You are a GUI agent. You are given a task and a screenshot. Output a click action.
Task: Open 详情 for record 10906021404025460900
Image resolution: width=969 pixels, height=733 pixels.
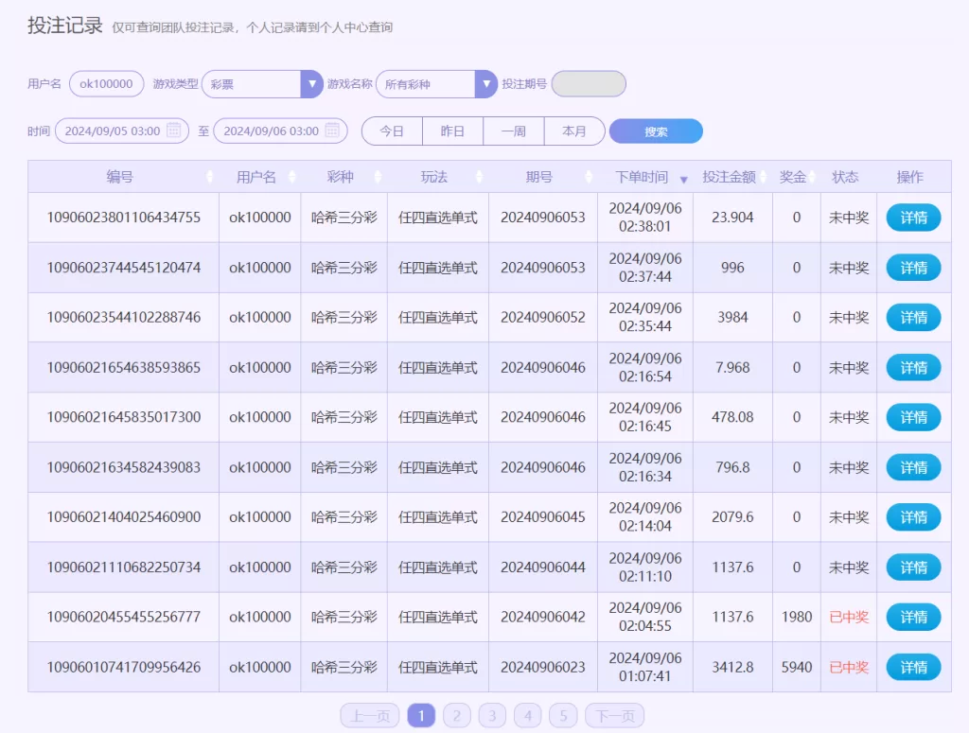(x=913, y=516)
